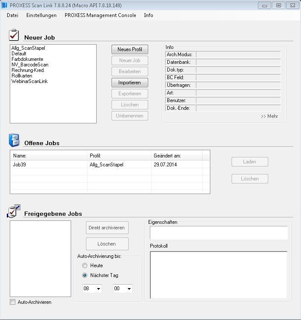Click the Art value field
Screen dimensions: 301x320
[x=238, y=93]
